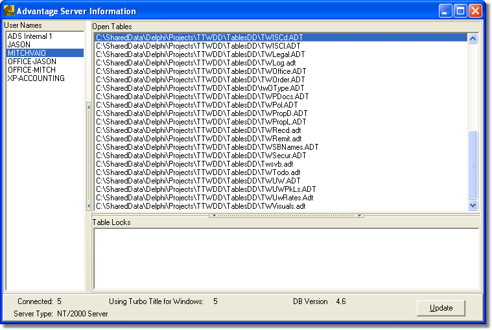Viewport: 492px width, 330px height.
Task: Click the Open Tables scrollbar thumb
Action: click(473, 164)
